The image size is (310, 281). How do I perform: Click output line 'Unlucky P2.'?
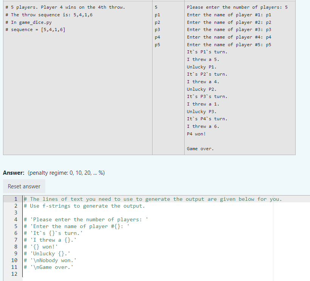click(202, 89)
